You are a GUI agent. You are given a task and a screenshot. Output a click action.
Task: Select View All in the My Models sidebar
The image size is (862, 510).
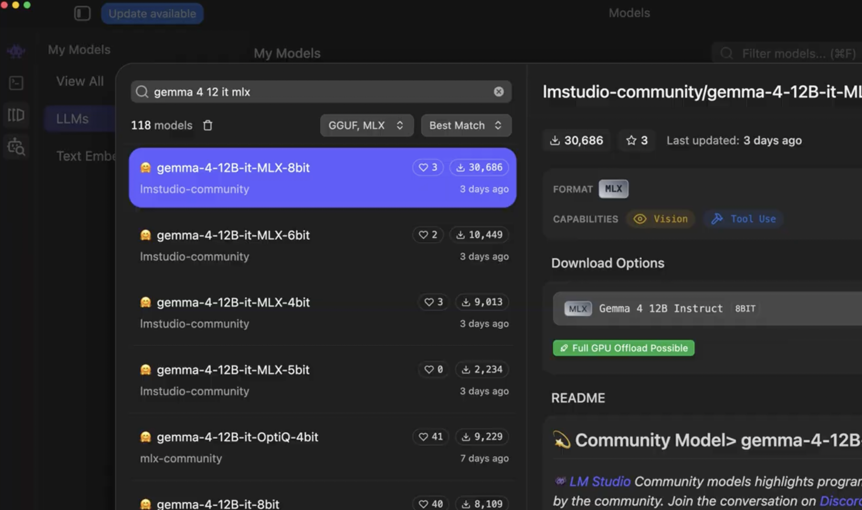(x=80, y=81)
